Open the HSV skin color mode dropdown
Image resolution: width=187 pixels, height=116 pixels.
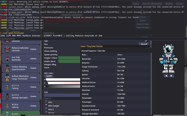click(x=49, y=76)
